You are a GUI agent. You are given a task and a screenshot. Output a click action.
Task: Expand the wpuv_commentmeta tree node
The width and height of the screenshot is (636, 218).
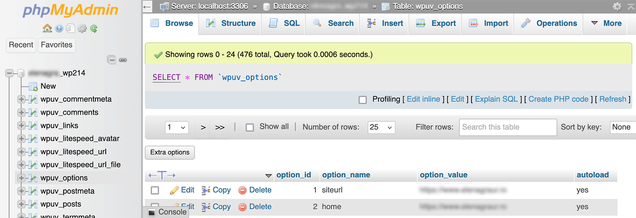coord(21,99)
